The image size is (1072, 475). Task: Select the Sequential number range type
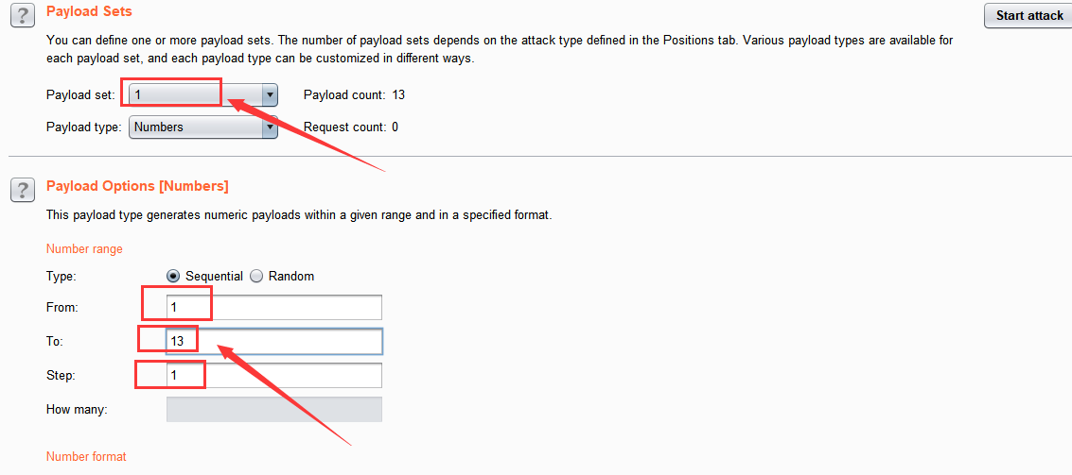click(x=174, y=277)
